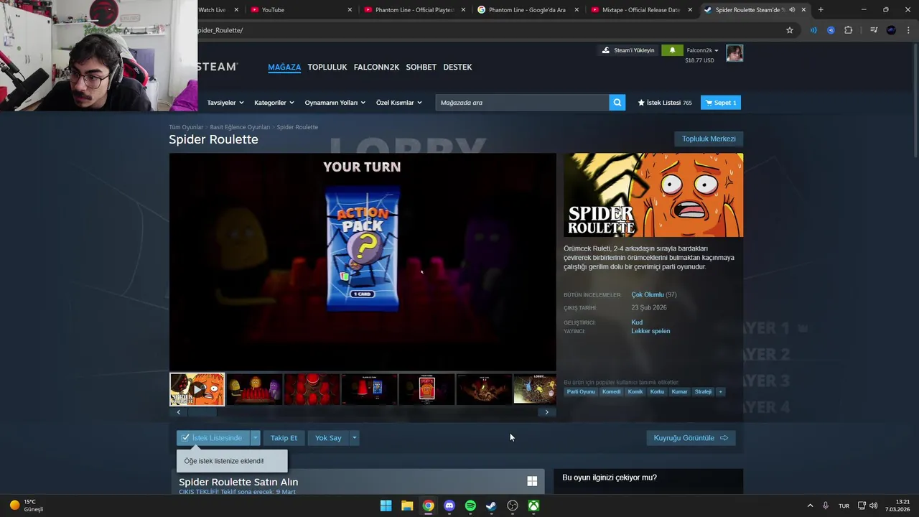Click the Yok Say ignore button
This screenshot has height=517, width=919.
[328, 438]
